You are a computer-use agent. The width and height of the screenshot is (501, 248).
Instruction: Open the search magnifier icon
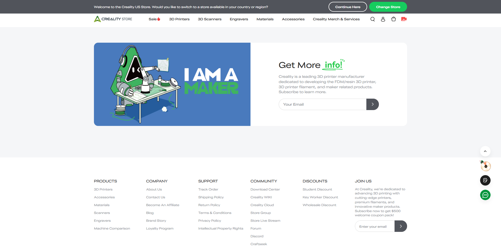pyautogui.click(x=373, y=19)
